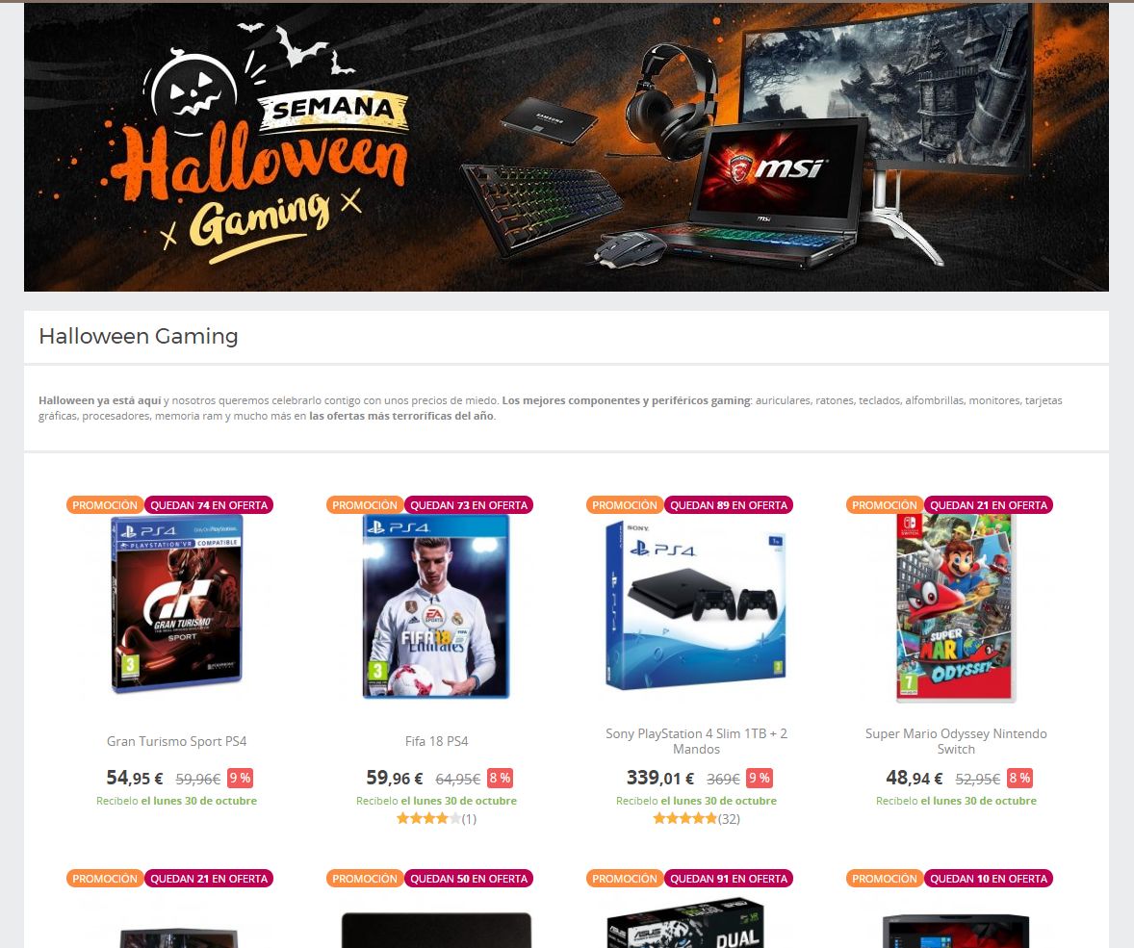Open the Fifa 18 PS4 title link
1134x948 pixels.
tap(436, 741)
